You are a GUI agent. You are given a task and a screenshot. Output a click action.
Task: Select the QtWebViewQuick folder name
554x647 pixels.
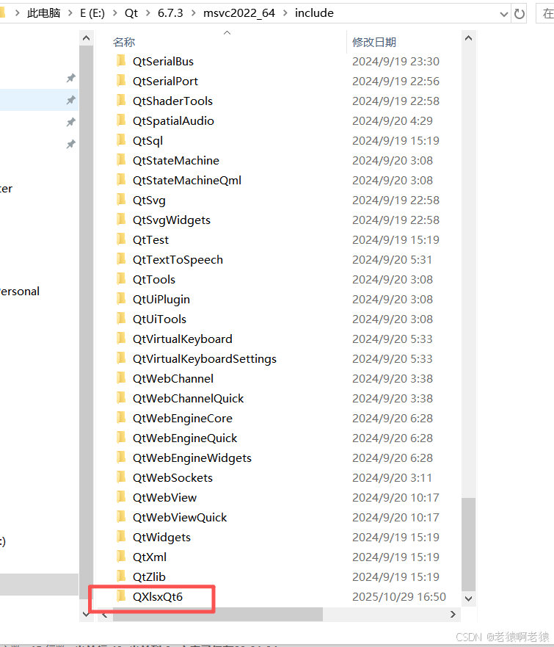pyautogui.click(x=180, y=518)
